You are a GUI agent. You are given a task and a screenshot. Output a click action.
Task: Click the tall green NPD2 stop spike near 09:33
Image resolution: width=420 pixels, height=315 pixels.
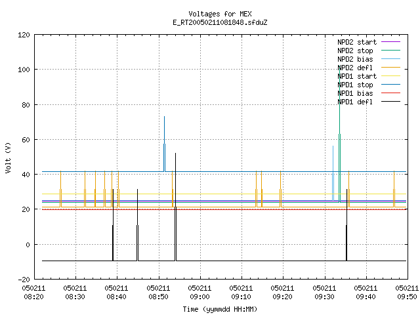[x=340, y=134]
